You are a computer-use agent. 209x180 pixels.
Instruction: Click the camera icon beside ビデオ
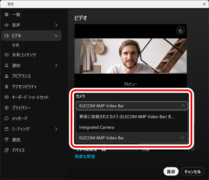(x=6, y=36)
